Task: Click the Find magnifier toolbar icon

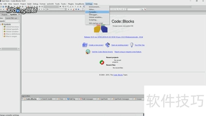Action: coord(26,6)
